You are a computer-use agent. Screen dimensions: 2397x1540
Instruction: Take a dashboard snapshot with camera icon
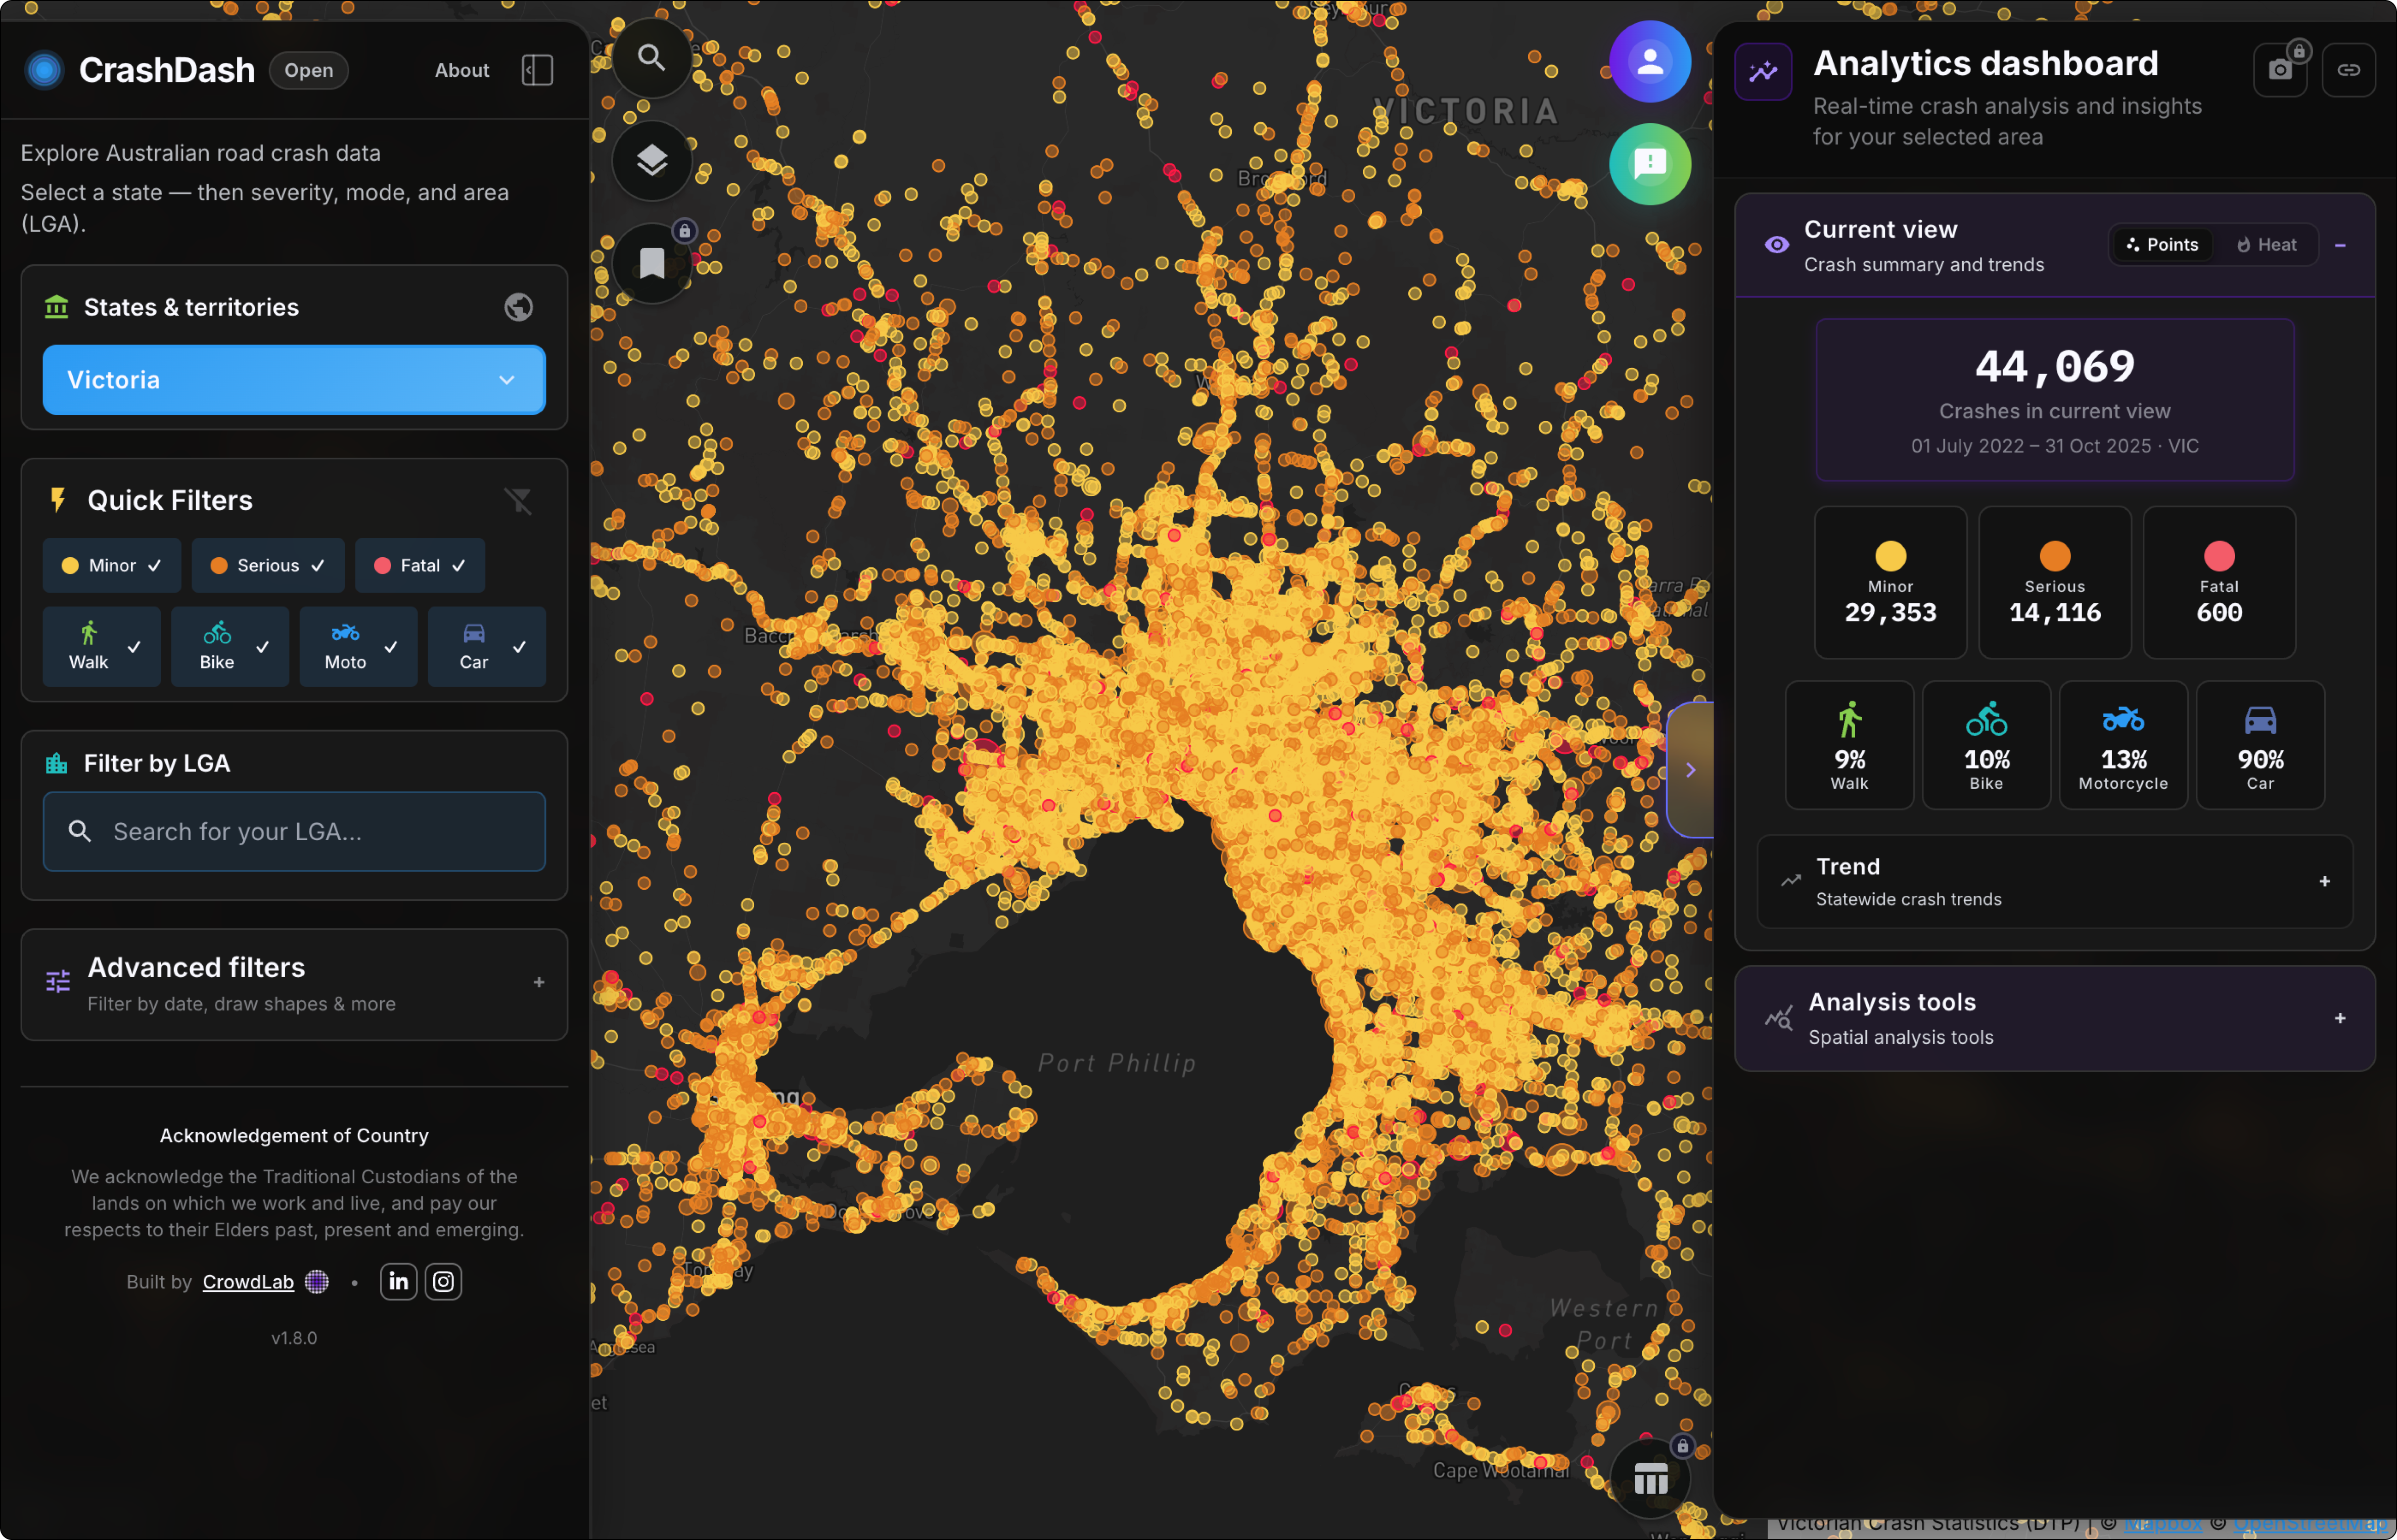pos(2280,70)
